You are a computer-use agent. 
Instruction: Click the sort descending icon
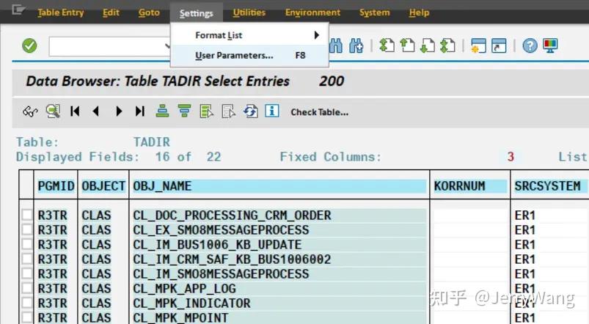pyautogui.click(x=184, y=111)
